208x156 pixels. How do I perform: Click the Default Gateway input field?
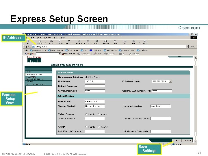pos(95,86)
